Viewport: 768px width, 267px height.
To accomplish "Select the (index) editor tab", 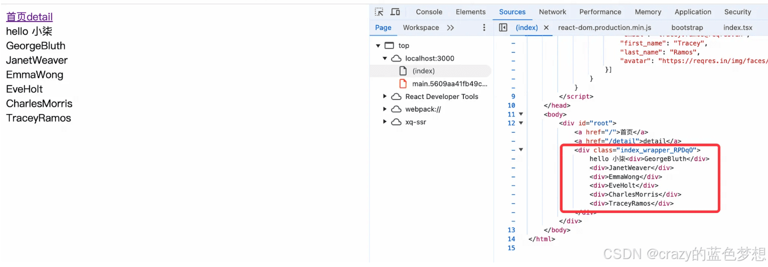I will [527, 27].
